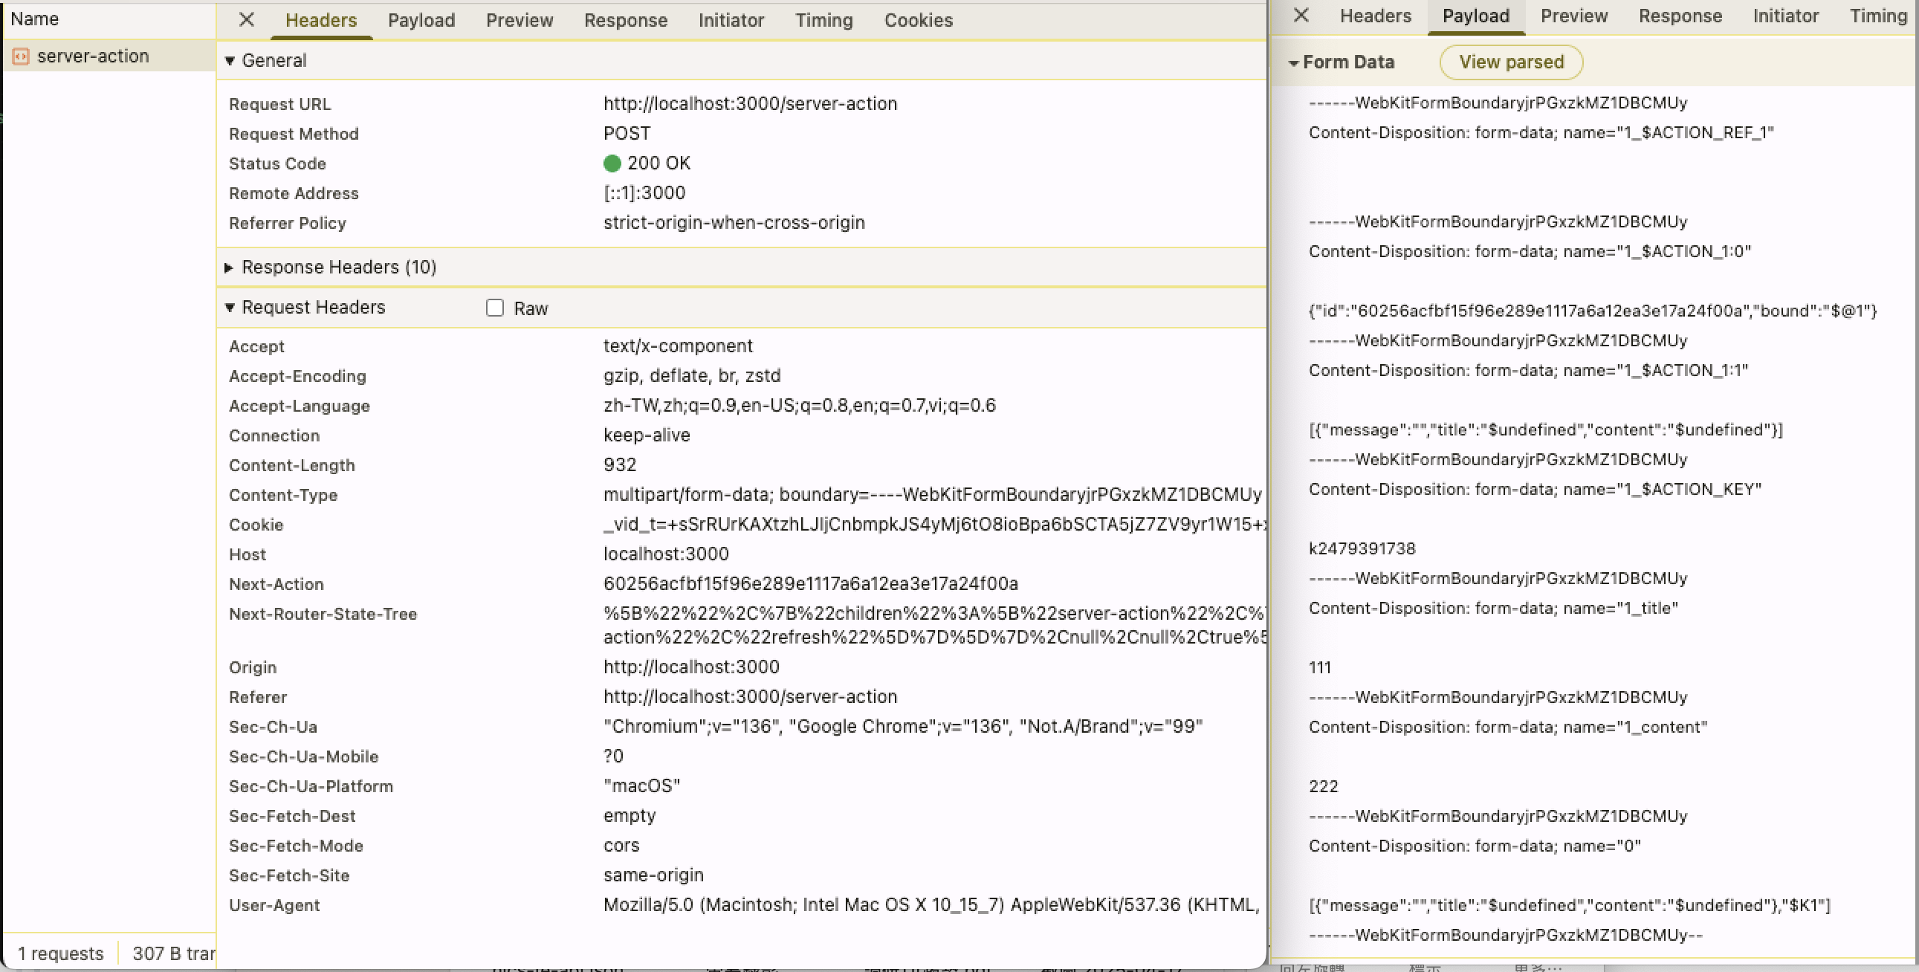Image resolution: width=1919 pixels, height=972 pixels.
Task: Open the left panel Timing tab
Action: [x=823, y=20]
